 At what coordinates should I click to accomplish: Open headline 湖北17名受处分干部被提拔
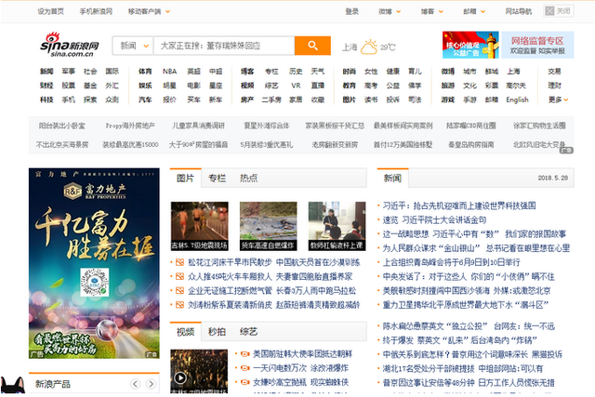tap(429, 368)
